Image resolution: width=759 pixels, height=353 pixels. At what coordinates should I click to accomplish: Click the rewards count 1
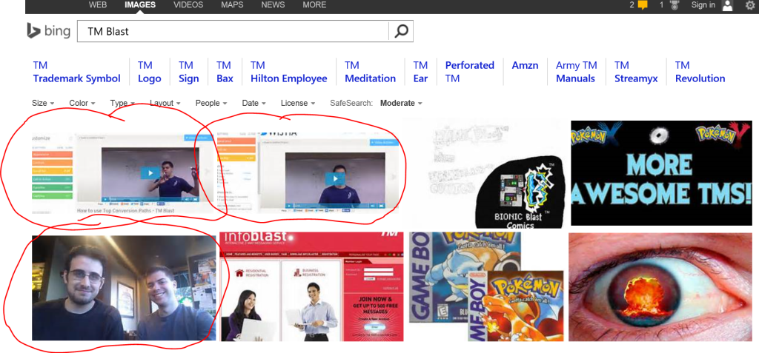point(661,5)
